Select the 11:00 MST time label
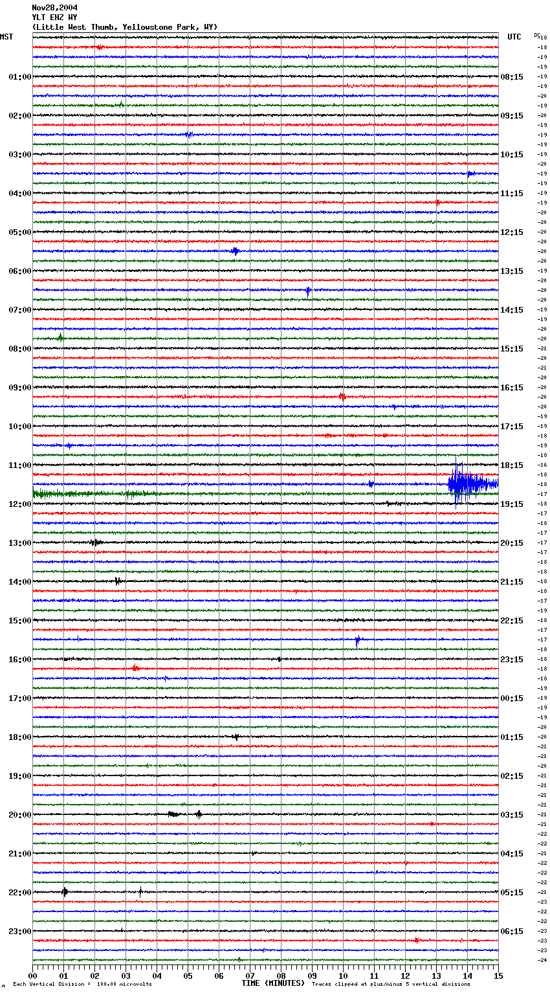550x993 pixels. (x=19, y=465)
